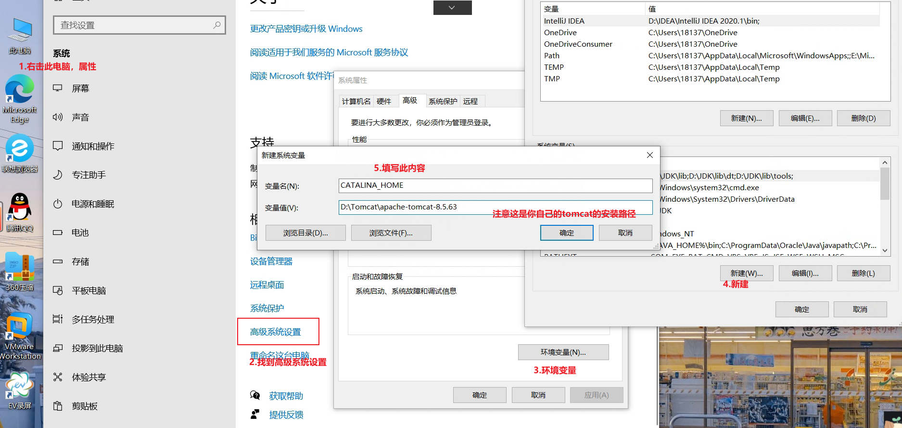The image size is (902, 428).
Task: Click 编辑(E)... for user variables
Action: coord(805,118)
